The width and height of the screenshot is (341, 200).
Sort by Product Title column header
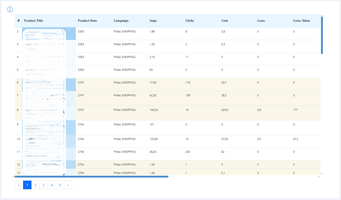pos(34,21)
